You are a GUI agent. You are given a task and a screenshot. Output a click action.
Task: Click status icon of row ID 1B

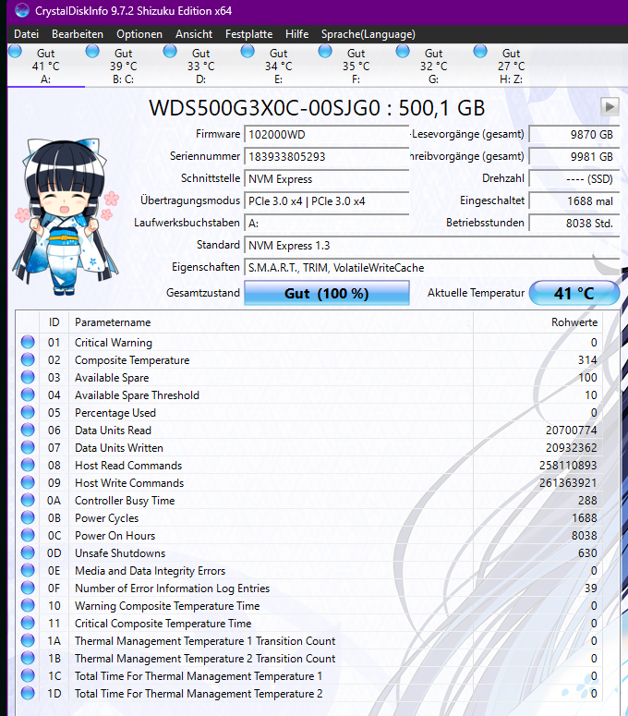coord(28,659)
